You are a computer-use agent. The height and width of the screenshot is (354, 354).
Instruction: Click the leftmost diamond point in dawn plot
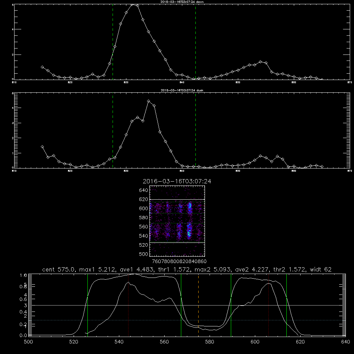click(42, 67)
